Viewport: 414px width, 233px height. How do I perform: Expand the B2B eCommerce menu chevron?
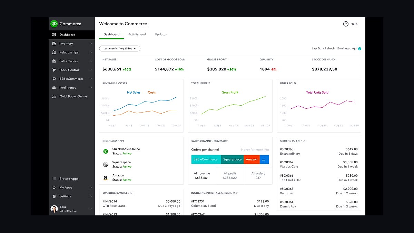click(91, 79)
